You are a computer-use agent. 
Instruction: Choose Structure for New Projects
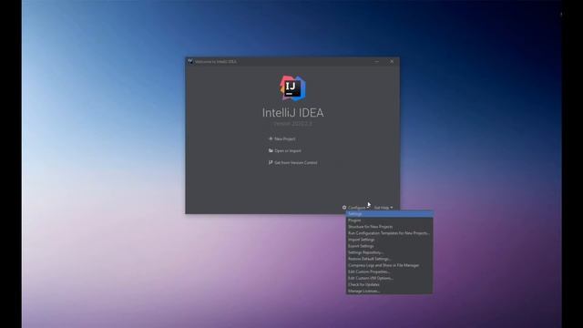(x=390, y=227)
